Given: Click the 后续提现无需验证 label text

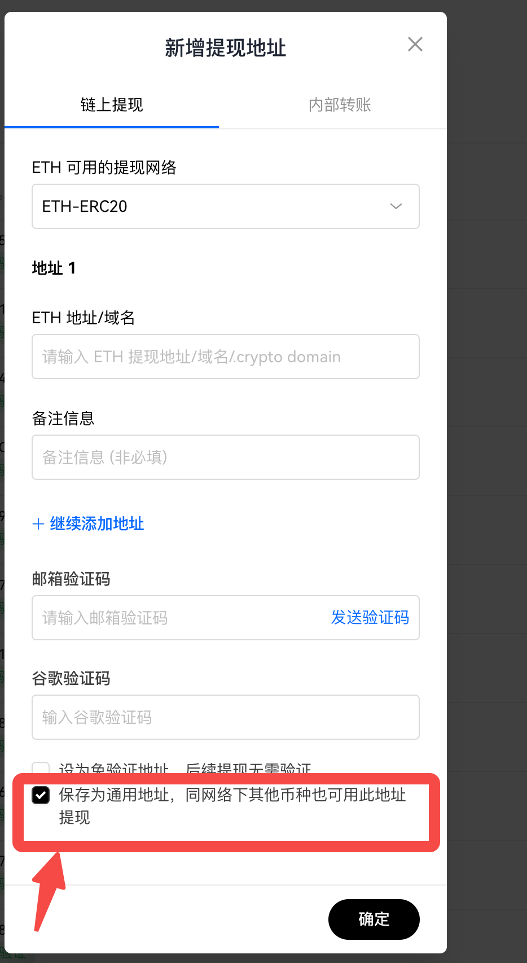Looking at the screenshot, I should [248, 769].
